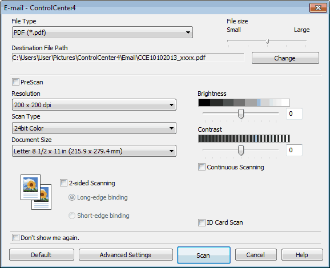This screenshot has height=268, width=330.
Task: Select Short-edge binding radio button
Action: 72,216
